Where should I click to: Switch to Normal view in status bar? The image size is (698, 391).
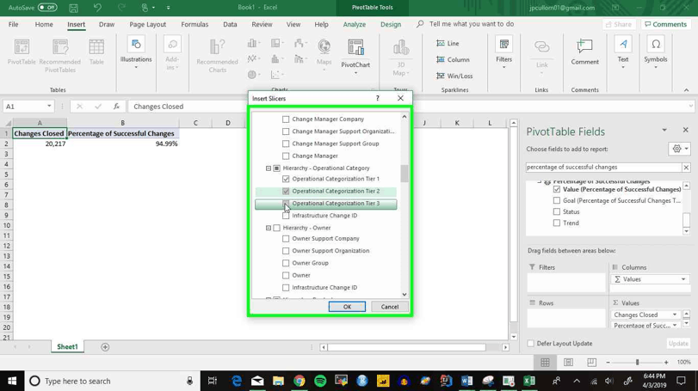pos(545,363)
